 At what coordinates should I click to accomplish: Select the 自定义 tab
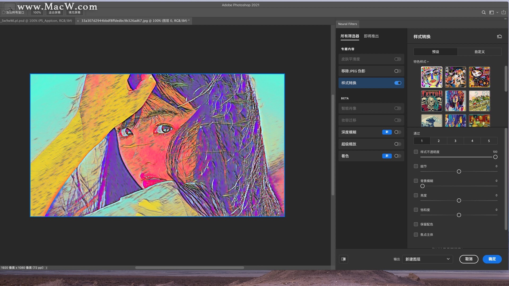point(480,52)
